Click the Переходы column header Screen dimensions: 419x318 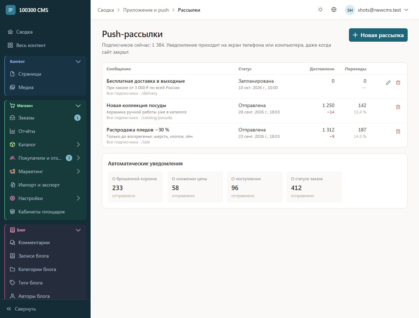[x=355, y=69]
